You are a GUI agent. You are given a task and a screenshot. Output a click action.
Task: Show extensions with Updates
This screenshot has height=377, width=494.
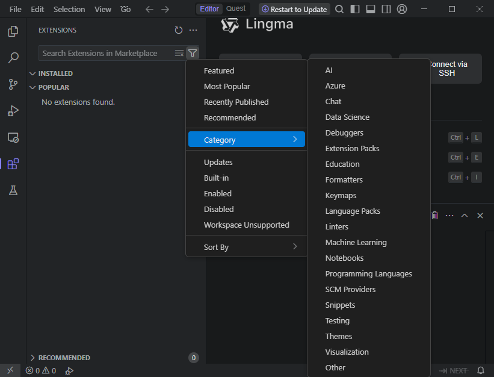pos(246,162)
